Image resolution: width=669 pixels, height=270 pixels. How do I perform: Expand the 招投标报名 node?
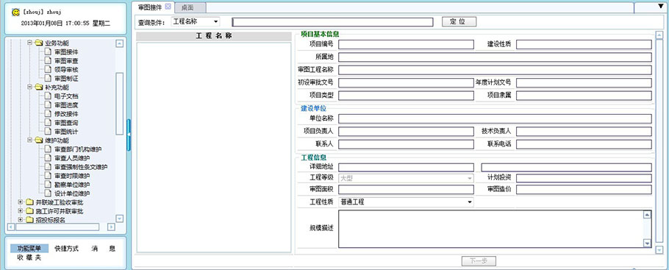coord(21,220)
